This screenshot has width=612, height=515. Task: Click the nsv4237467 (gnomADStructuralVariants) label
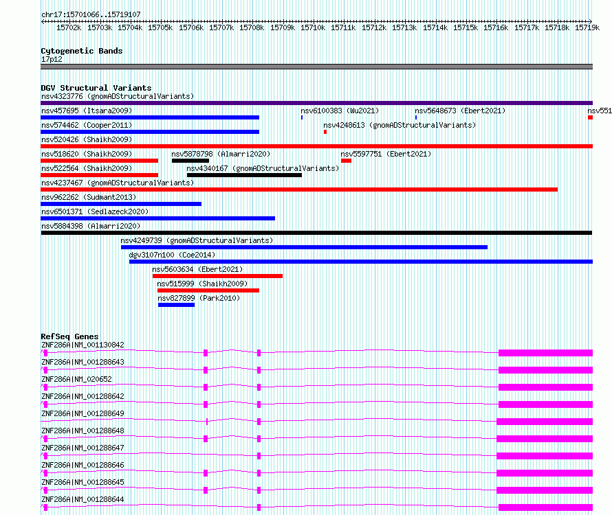(118, 183)
